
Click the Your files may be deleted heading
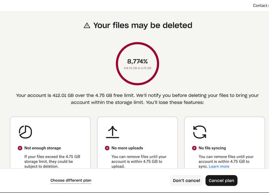(143, 25)
